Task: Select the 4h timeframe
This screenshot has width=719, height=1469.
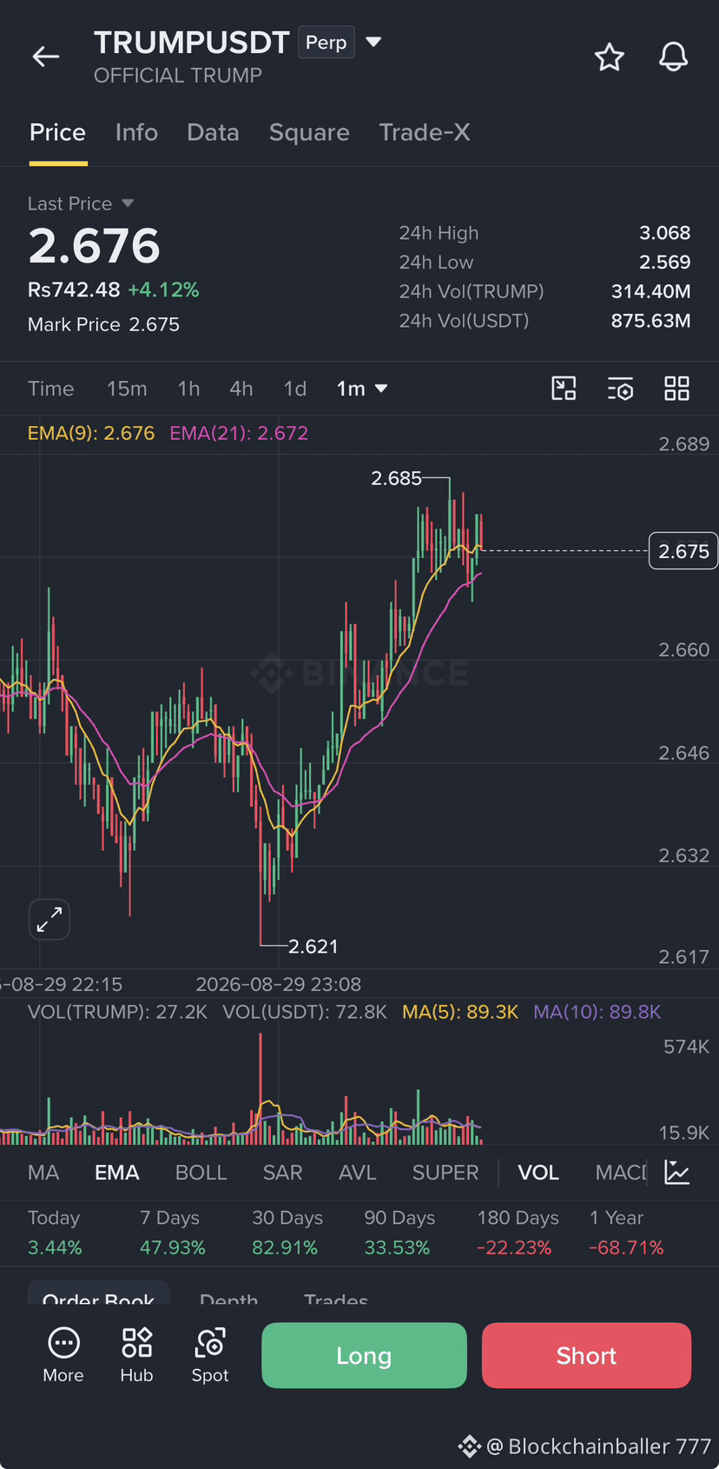Action: pyautogui.click(x=241, y=389)
